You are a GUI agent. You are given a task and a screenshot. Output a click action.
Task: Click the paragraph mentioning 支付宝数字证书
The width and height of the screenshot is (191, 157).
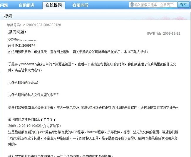(x=93, y=107)
